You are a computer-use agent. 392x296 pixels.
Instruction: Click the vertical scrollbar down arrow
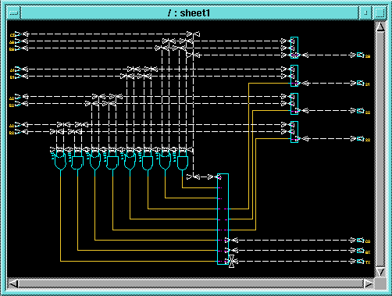pos(380,272)
